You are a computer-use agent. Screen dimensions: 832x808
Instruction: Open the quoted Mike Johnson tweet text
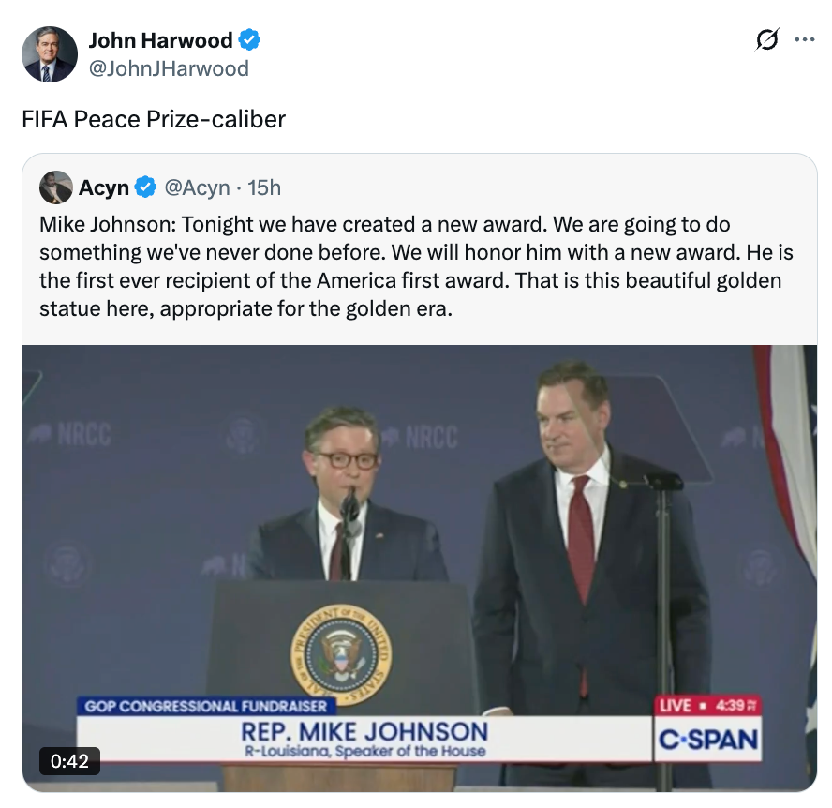412,266
